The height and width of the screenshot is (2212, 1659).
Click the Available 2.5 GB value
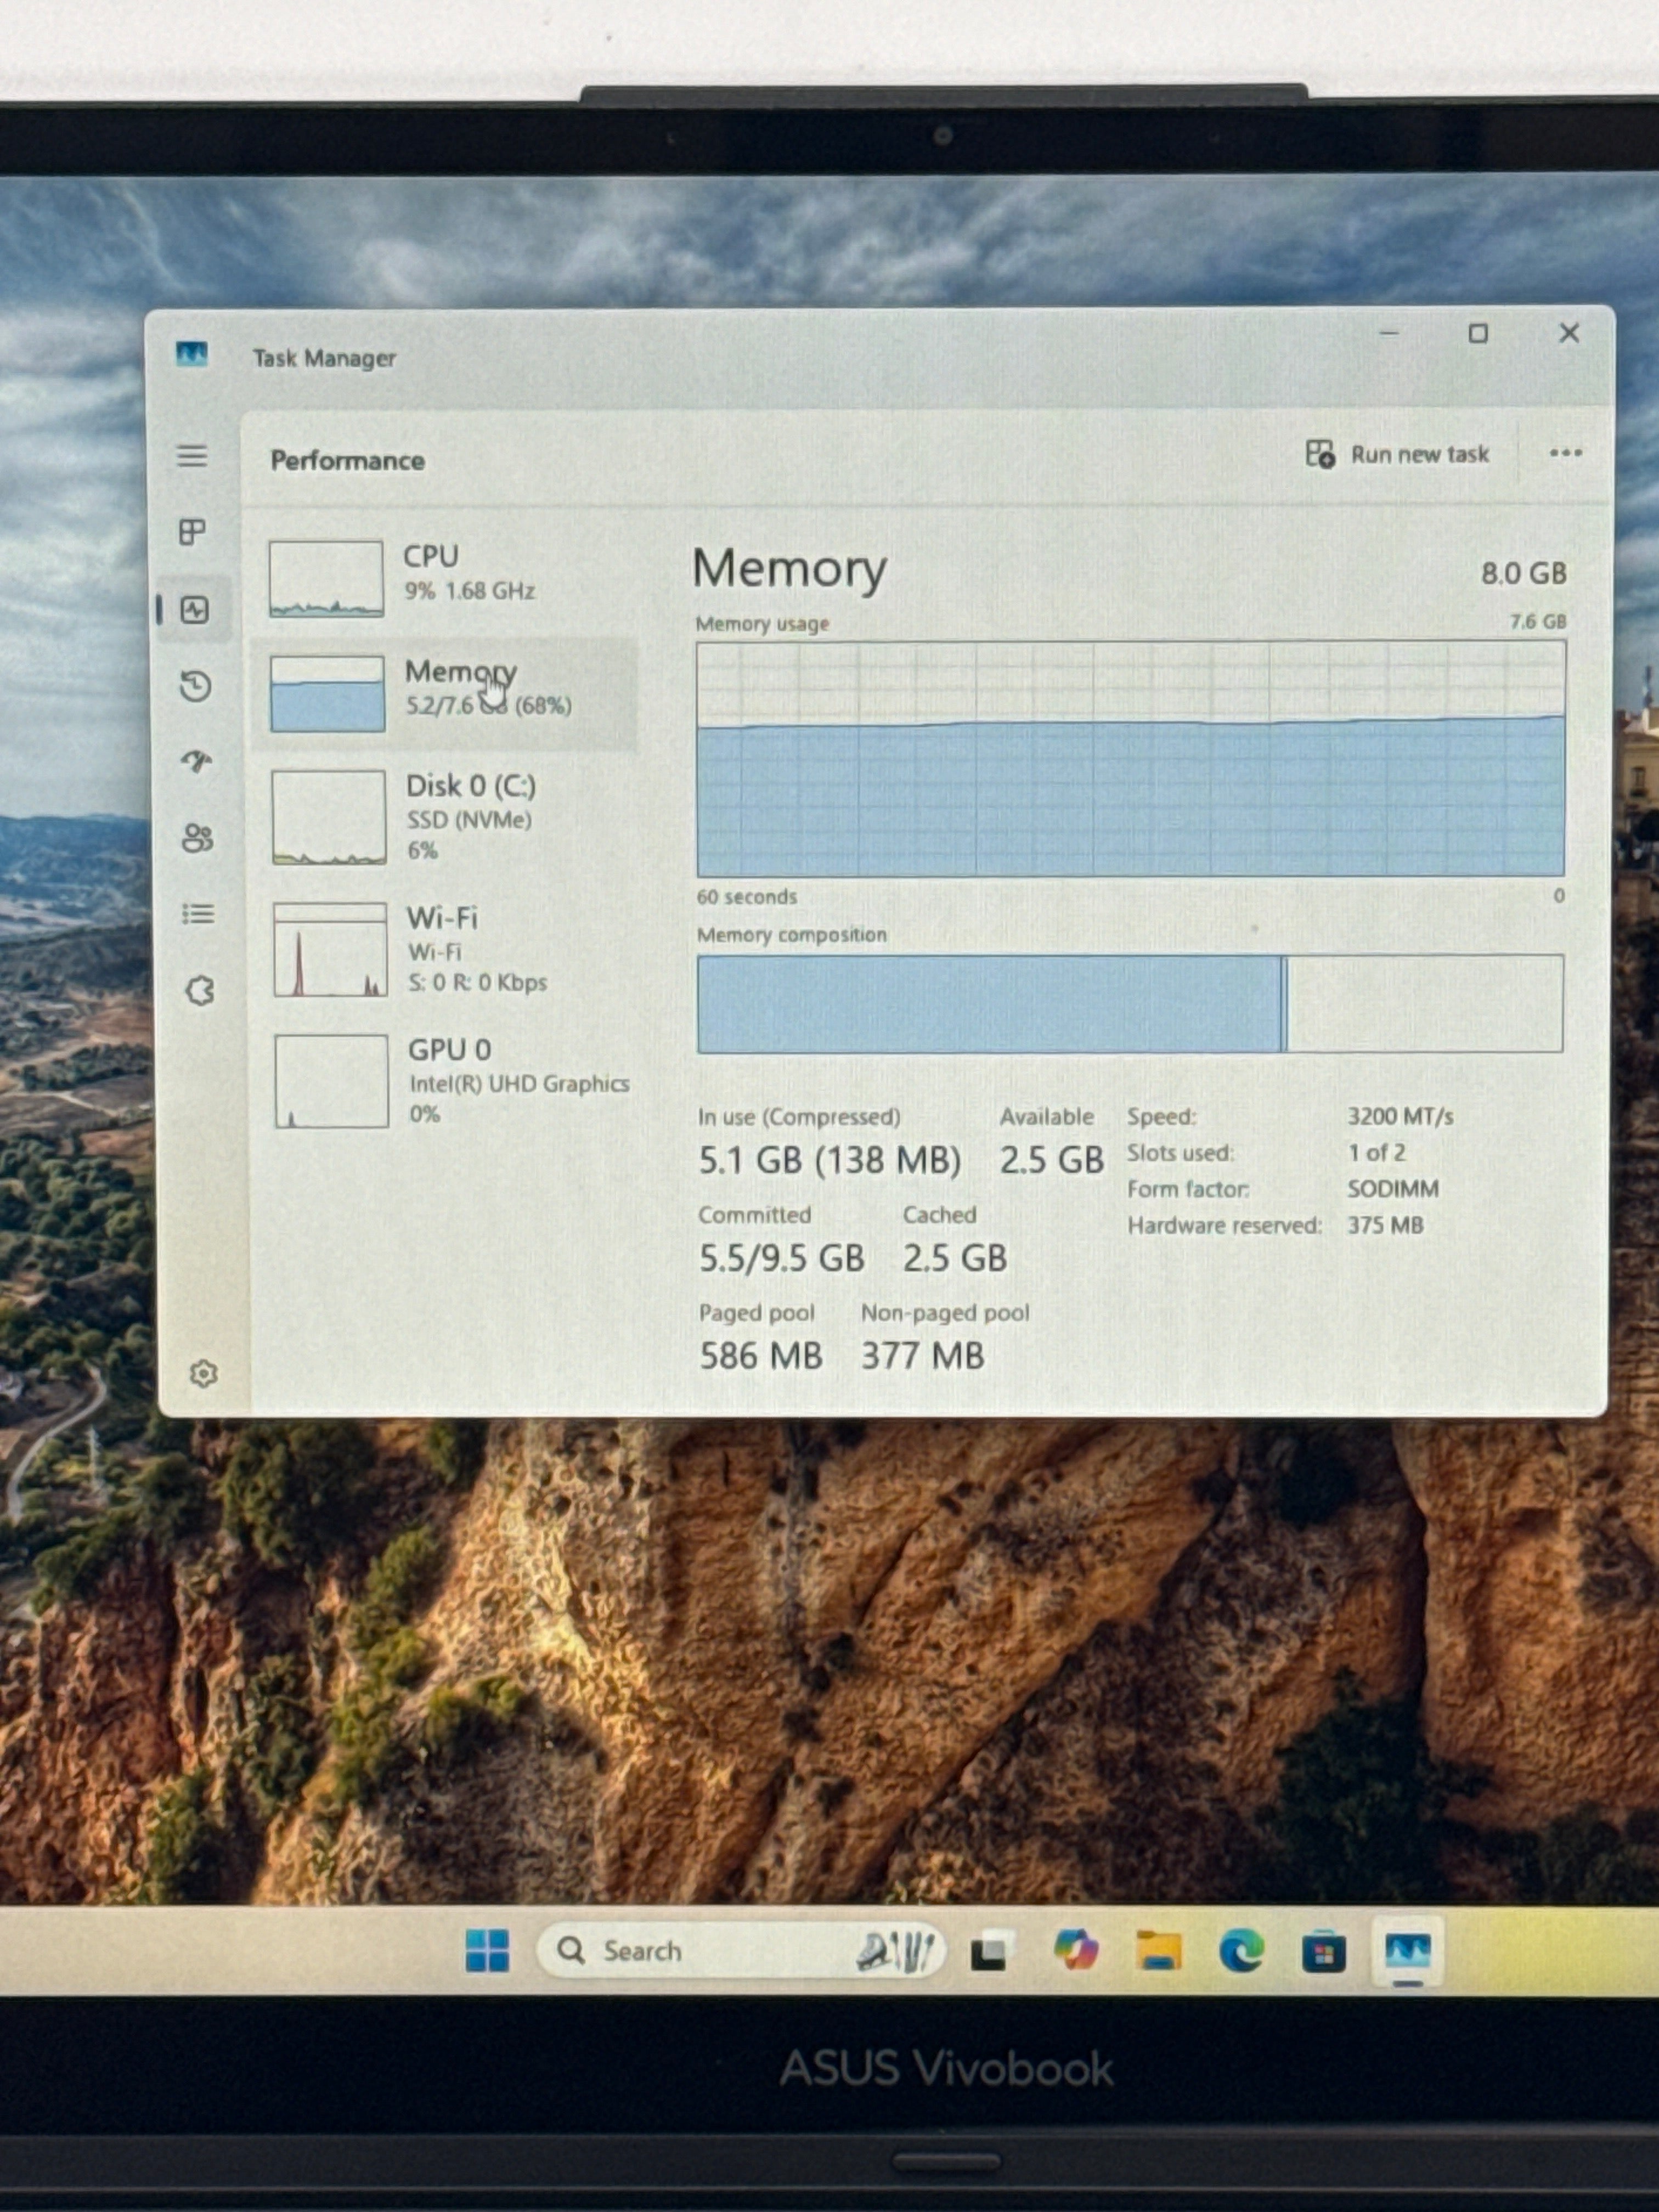coord(1051,1160)
